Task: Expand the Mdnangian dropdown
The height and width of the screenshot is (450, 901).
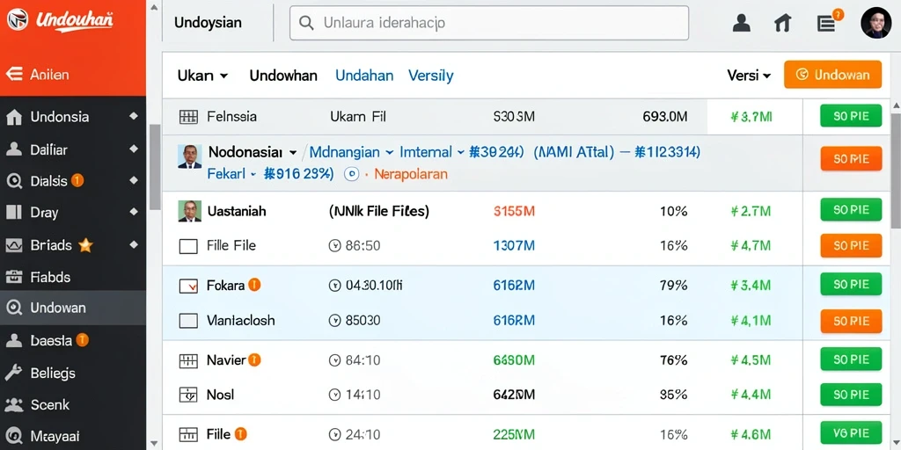Action: pyautogui.click(x=389, y=153)
